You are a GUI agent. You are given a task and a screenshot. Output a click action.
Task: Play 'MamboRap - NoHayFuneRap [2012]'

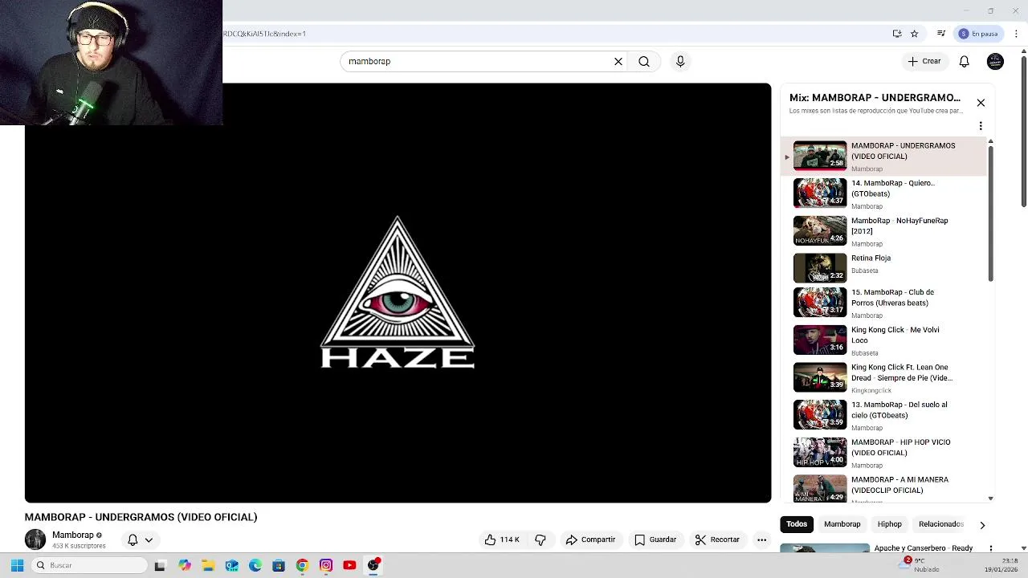pos(883,231)
